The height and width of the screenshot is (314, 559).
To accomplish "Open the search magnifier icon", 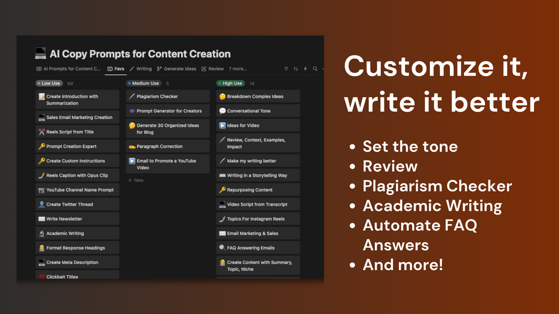I will 315,69.
